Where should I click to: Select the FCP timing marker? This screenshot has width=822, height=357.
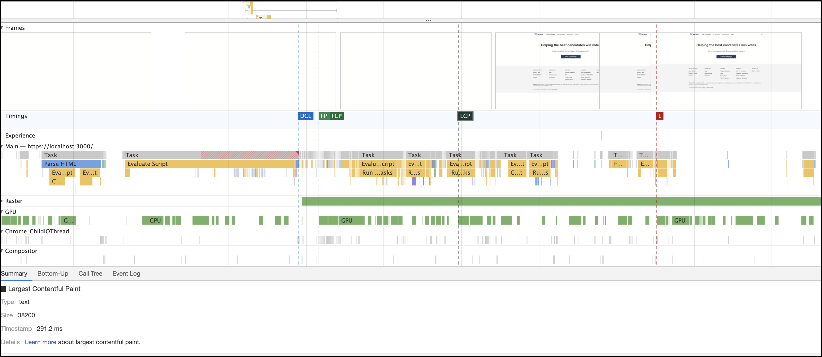click(x=336, y=116)
